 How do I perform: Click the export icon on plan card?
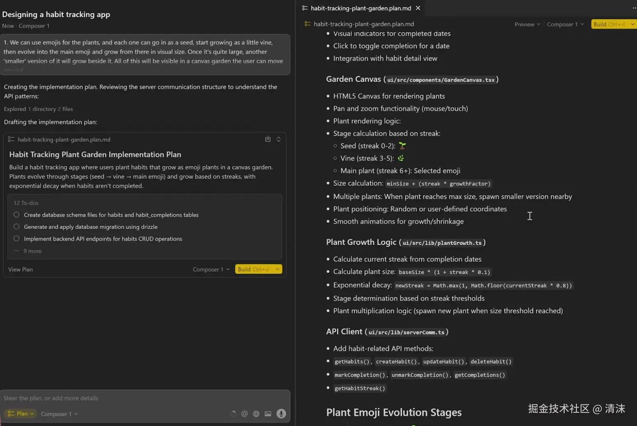point(268,139)
